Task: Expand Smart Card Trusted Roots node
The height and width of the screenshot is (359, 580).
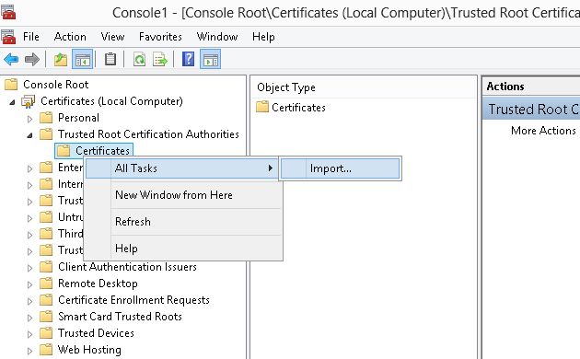Action: coord(30,318)
